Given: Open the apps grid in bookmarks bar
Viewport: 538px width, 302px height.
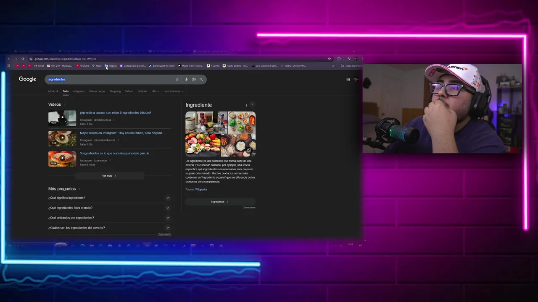Looking at the screenshot, I should (9, 66).
